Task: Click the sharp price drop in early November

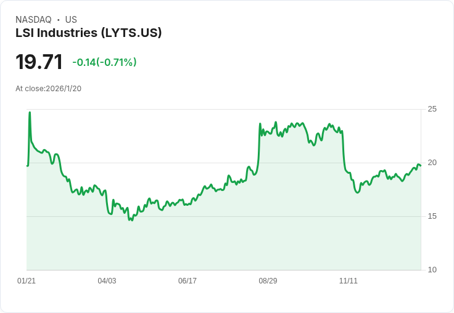Action: (343, 151)
